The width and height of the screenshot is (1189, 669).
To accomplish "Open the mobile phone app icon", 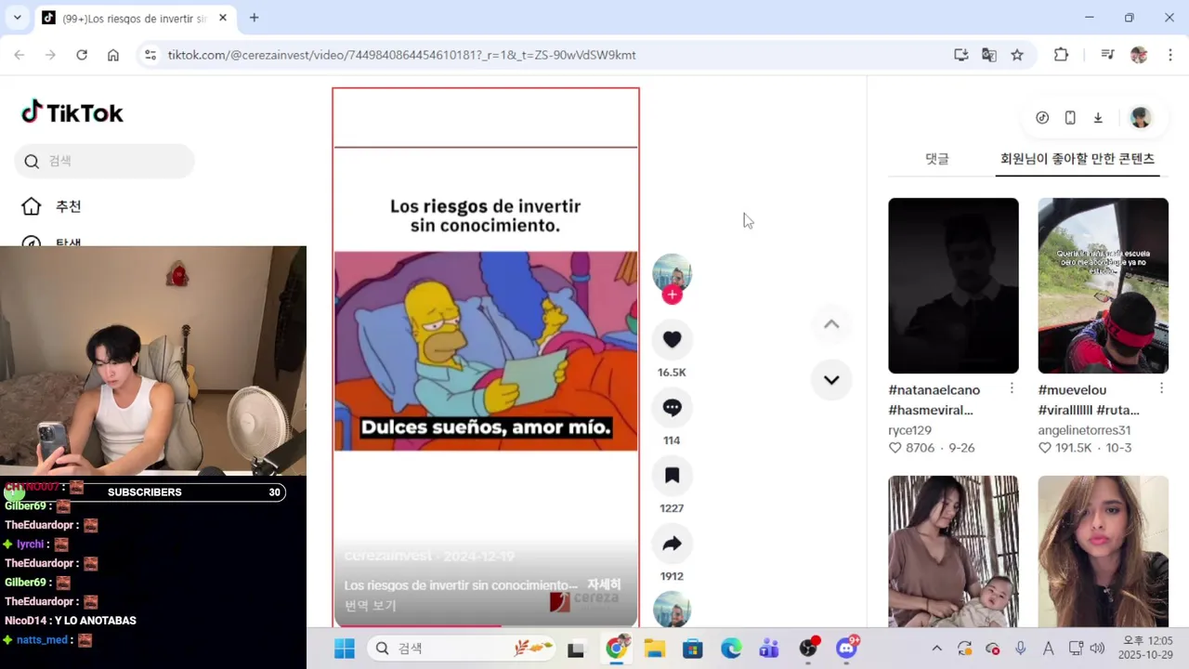I will [1070, 118].
